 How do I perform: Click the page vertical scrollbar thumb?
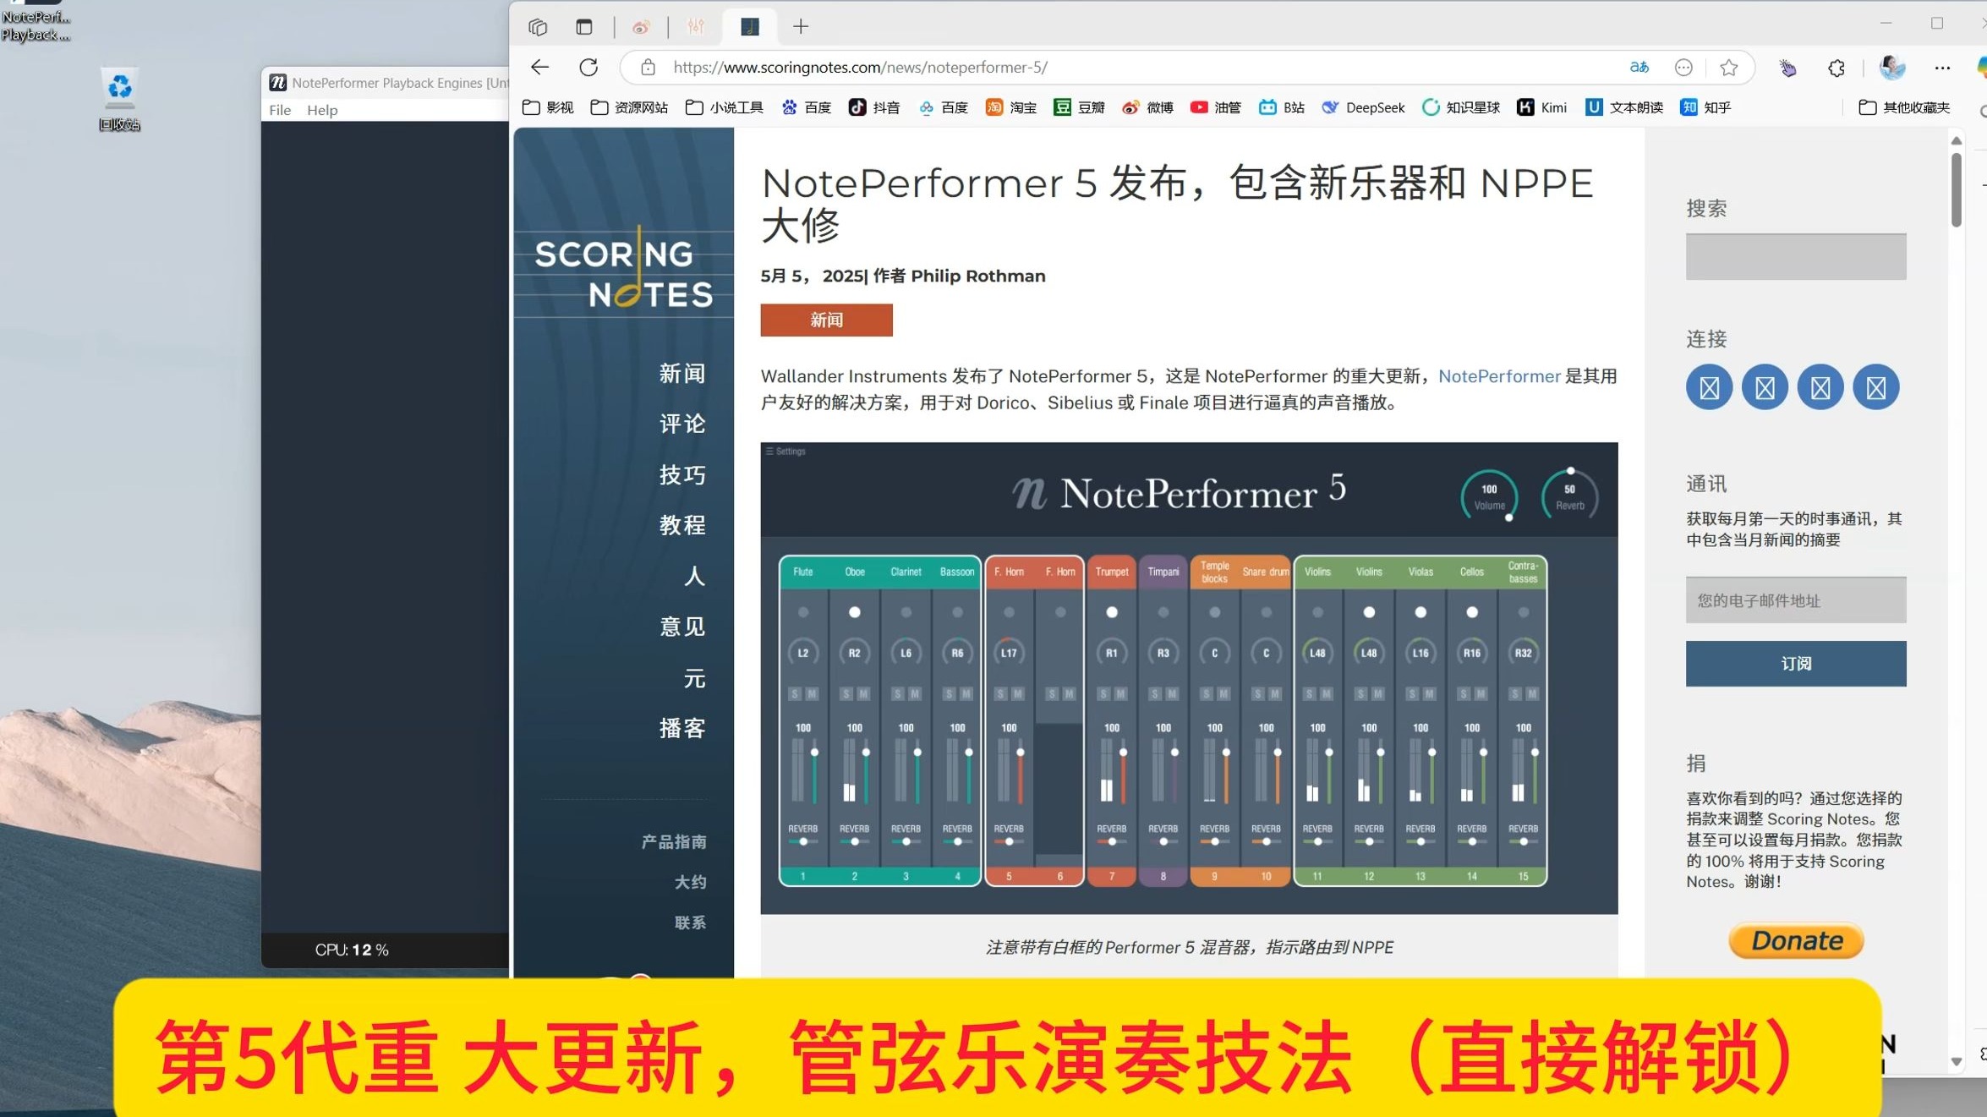[x=1957, y=189]
